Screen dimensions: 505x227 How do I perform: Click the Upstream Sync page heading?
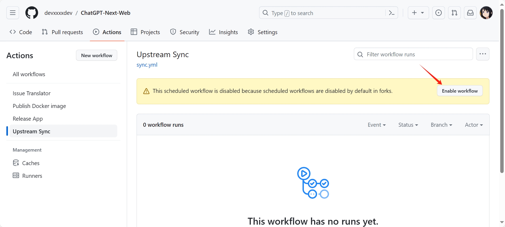163,54
